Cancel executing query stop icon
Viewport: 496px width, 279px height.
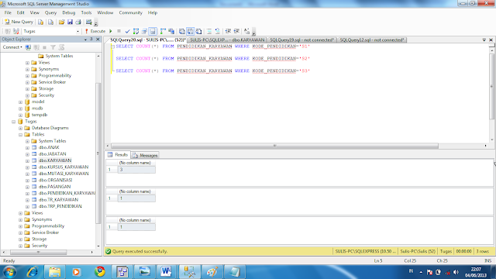click(x=119, y=31)
